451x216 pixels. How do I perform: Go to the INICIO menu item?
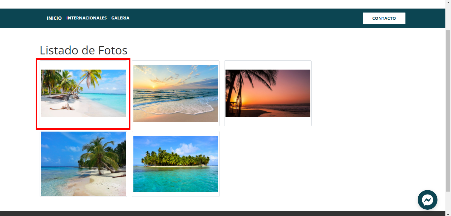tap(54, 18)
